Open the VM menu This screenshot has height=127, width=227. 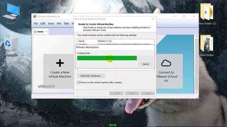click(x=59, y=24)
